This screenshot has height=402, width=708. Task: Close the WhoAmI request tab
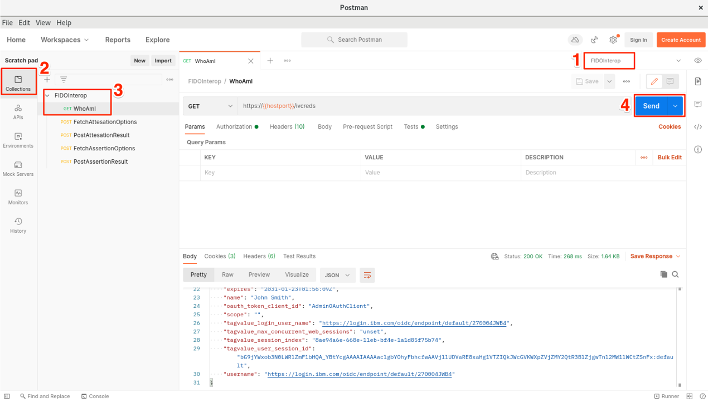(251, 61)
